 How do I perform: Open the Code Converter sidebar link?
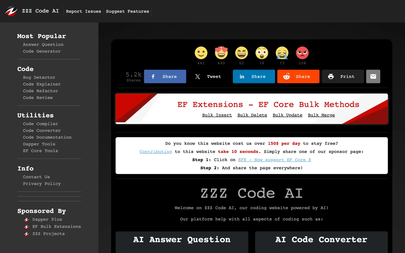coord(42,130)
